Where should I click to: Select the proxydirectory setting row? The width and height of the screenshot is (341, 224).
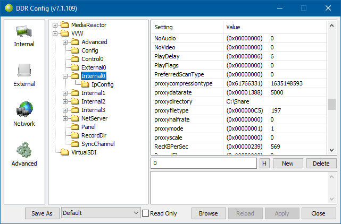pyautogui.click(x=239, y=101)
